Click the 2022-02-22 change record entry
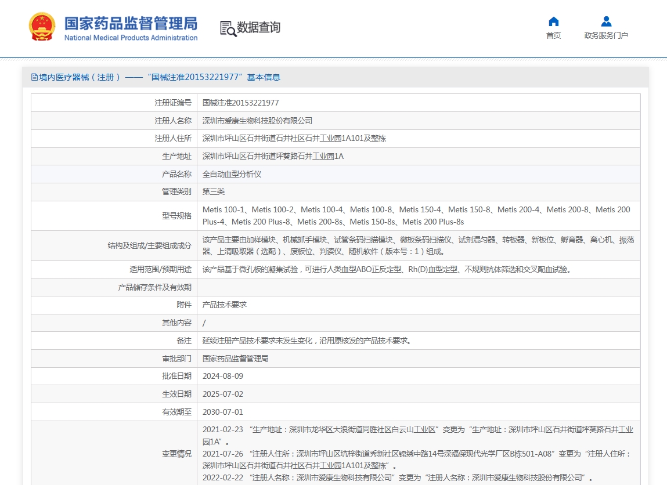Viewport: 667px width, 485px height. [x=398, y=478]
